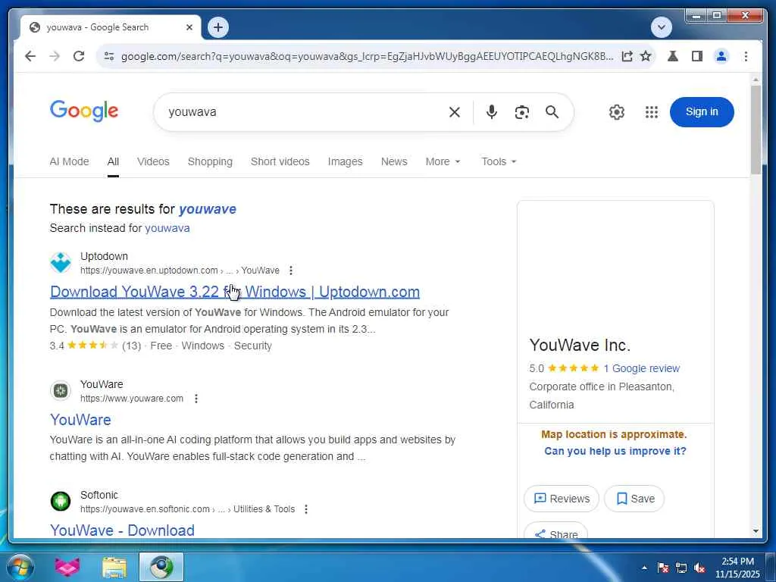776x582 pixels.
Task: Open the pink cat app in taskbar
Action: (67, 567)
